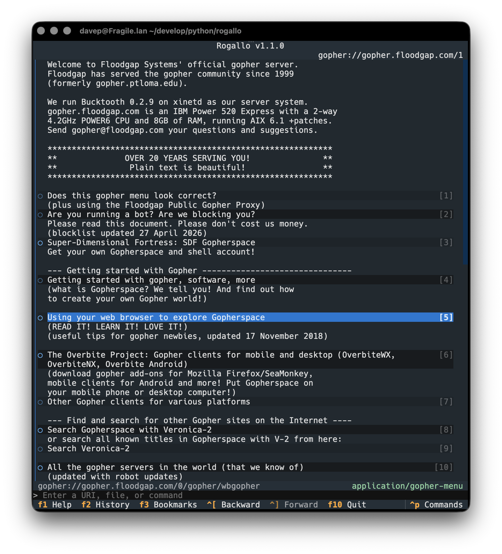This screenshot has height=554, width=502.
Task: Open Bookmarks in the footer bar
Action: point(168,505)
